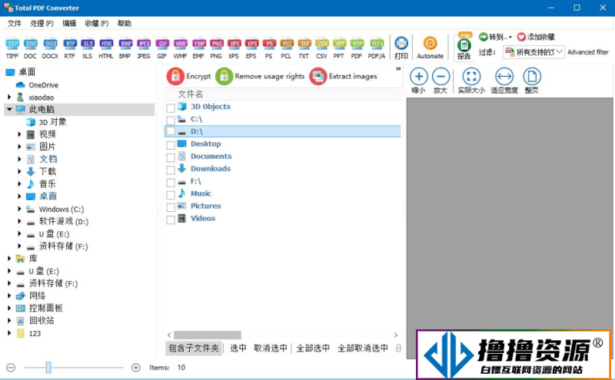
Task: Choose the XPS output icon
Action: (234, 48)
